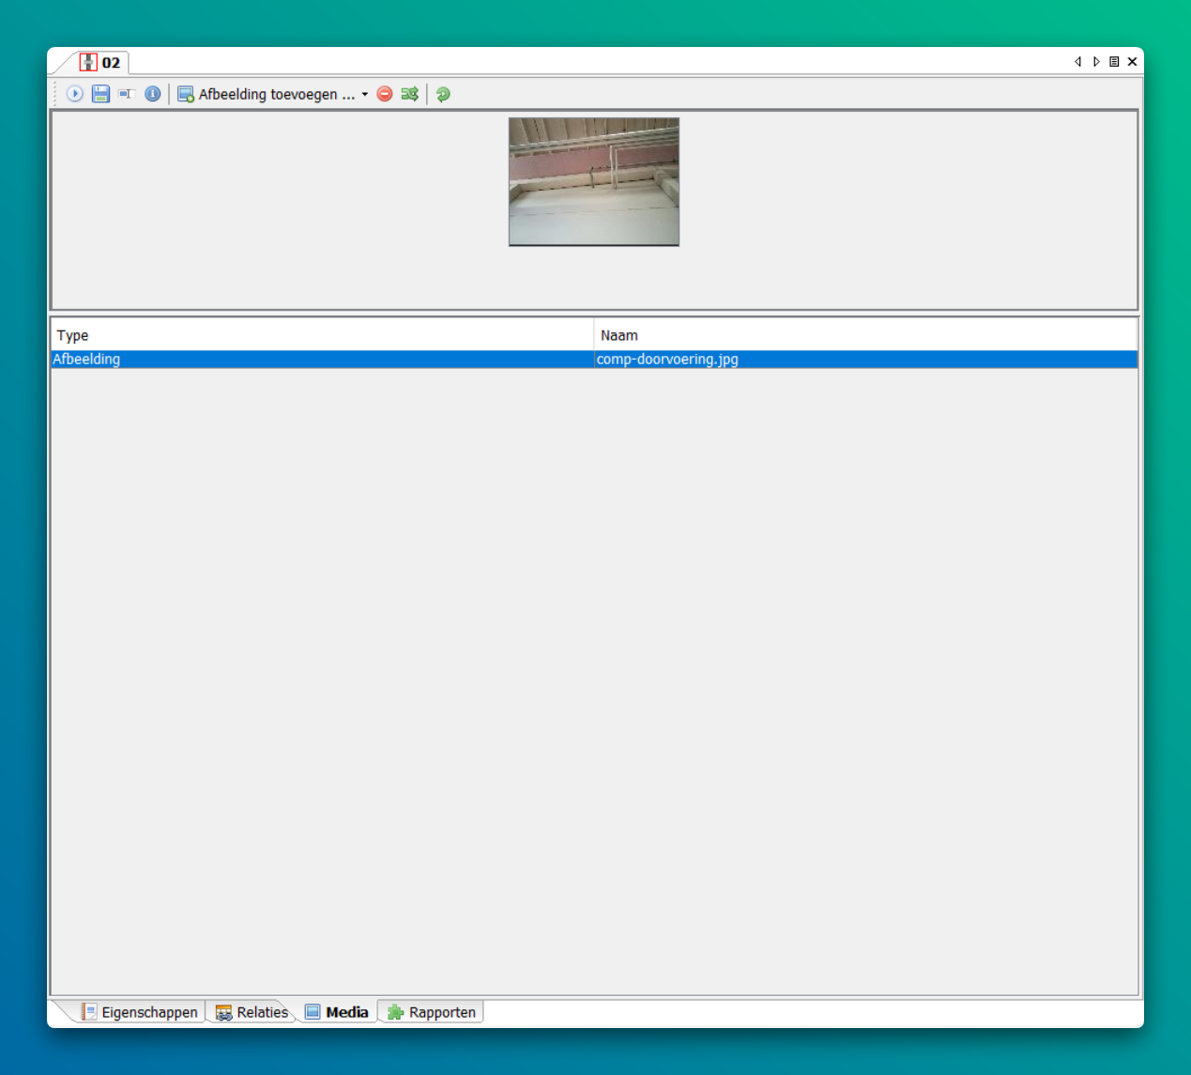Click the red remove image icon
The height and width of the screenshot is (1075, 1191).
[385, 94]
